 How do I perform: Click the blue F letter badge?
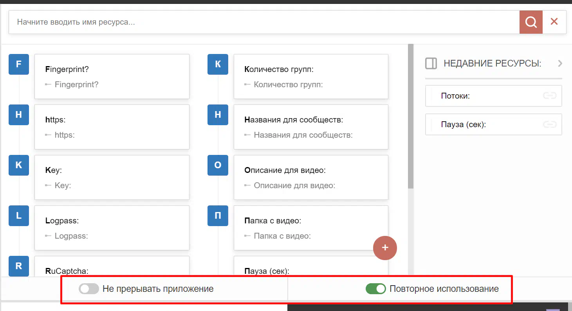click(19, 64)
